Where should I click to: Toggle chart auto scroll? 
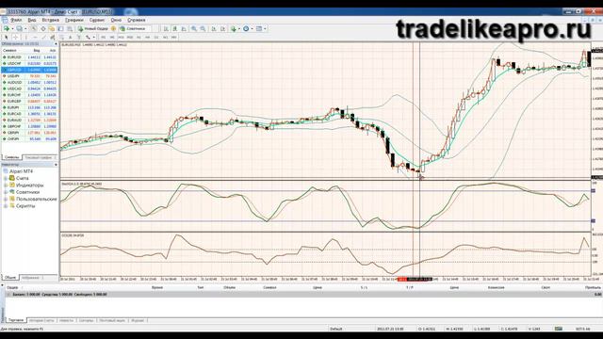coord(214,28)
